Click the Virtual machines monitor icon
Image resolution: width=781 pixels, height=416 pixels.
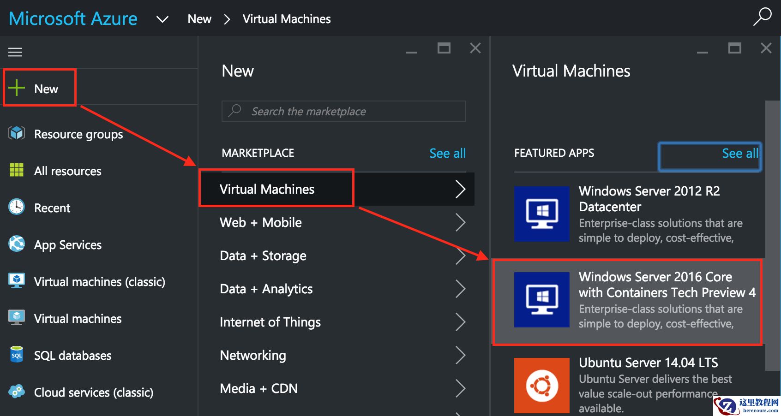17,317
